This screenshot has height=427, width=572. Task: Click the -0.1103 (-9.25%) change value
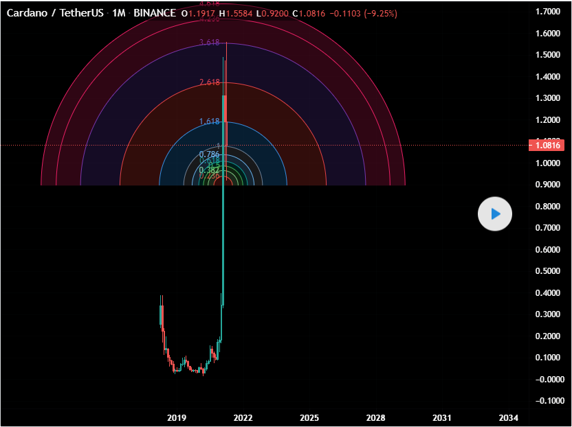coord(362,13)
